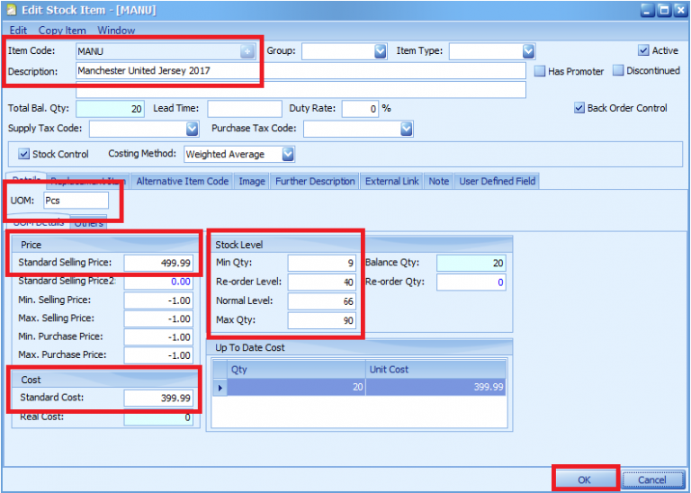
Task: Click the Max. Purchase Price field
Action: [x=158, y=355]
